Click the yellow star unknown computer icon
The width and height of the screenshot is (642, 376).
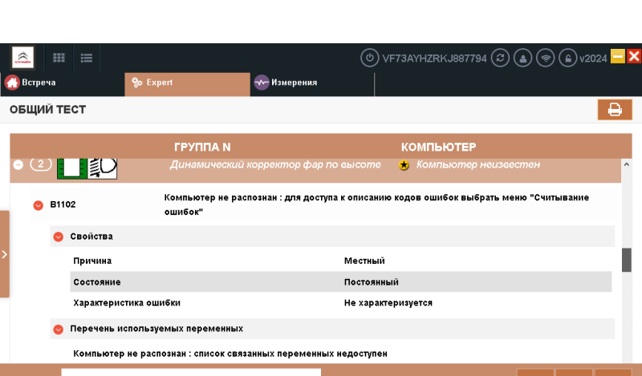pos(404,165)
